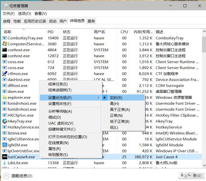Set priority to Normal 正常(N)
The image size is (206, 181).
coord(123,115)
